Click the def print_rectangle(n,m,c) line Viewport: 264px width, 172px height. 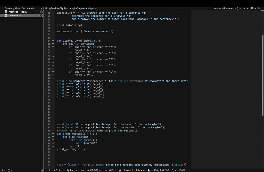[x=77, y=134]
